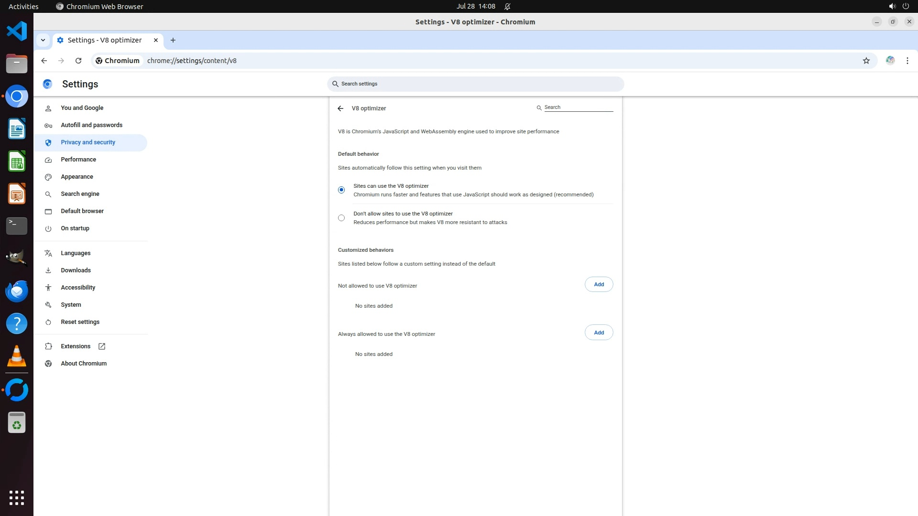Click the Search settings field
The width and height of the screenshot is (918, 516).
pos(476,84)
